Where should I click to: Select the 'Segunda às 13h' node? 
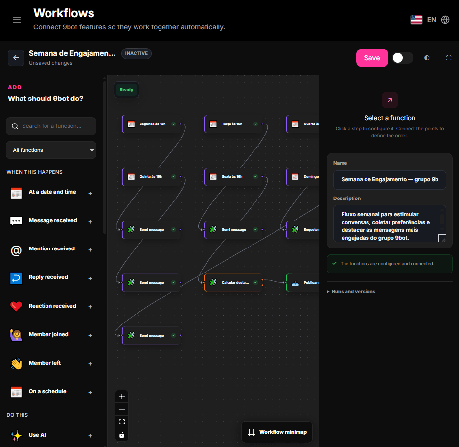[151, 124]
